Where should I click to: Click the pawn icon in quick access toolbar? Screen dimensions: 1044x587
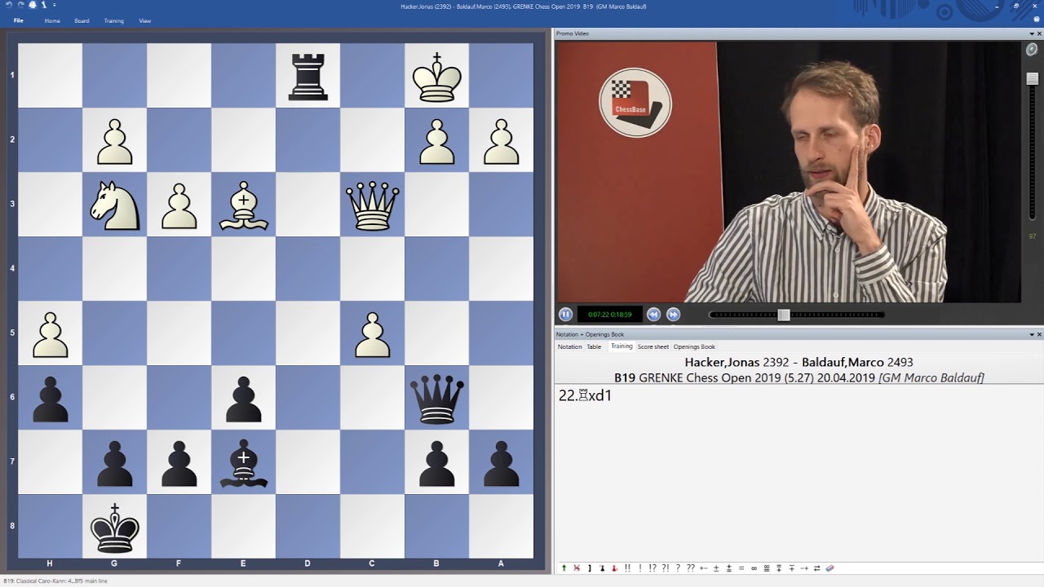click(44, 5)
